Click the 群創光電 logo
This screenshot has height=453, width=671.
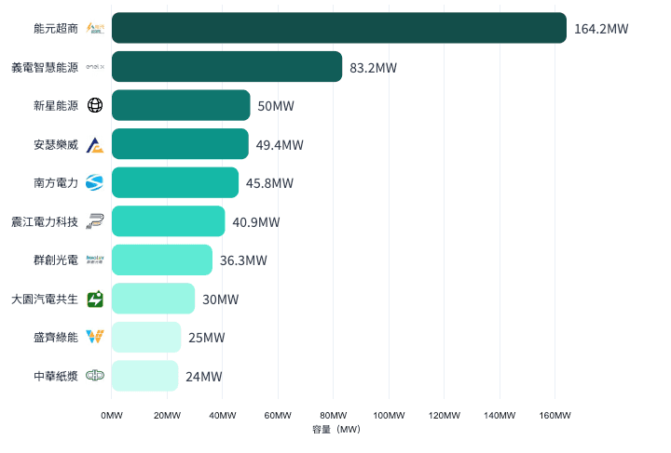click(x=95, y=260)
